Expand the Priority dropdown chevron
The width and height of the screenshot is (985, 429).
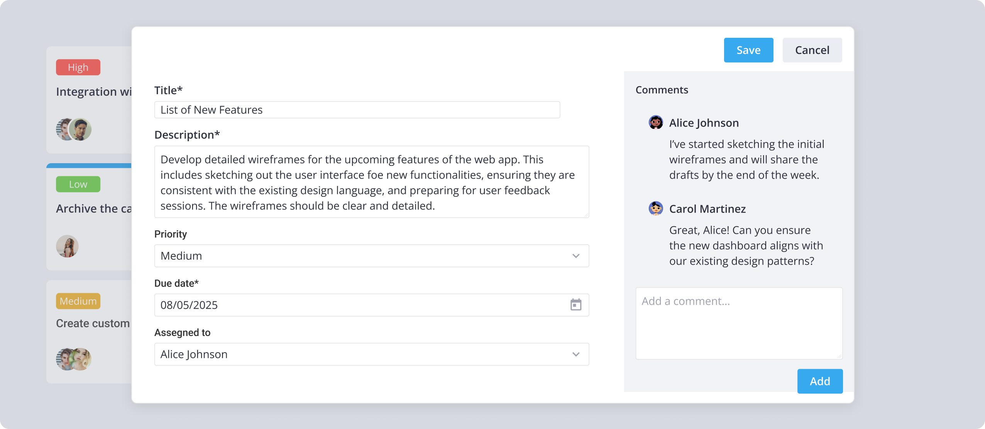click(x=576, y=256)
